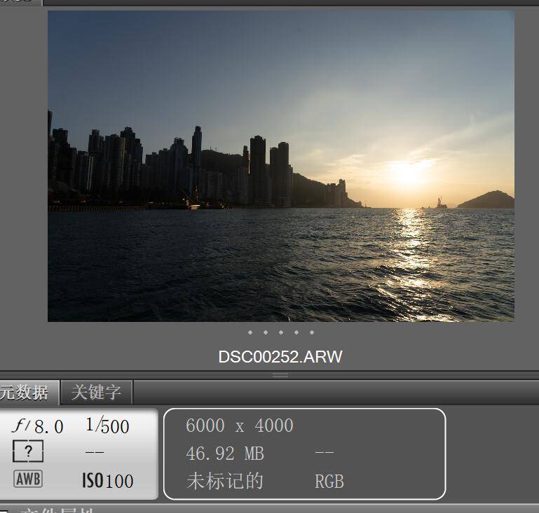The image size is (539, 513).
Task: Click the 未标记的 label status text
Action: click(224, 482)
